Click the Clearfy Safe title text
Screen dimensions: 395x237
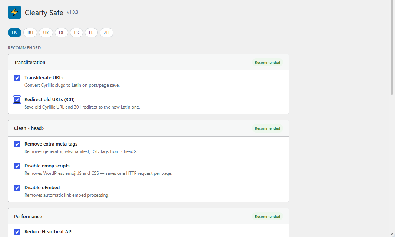coord(44,13)
